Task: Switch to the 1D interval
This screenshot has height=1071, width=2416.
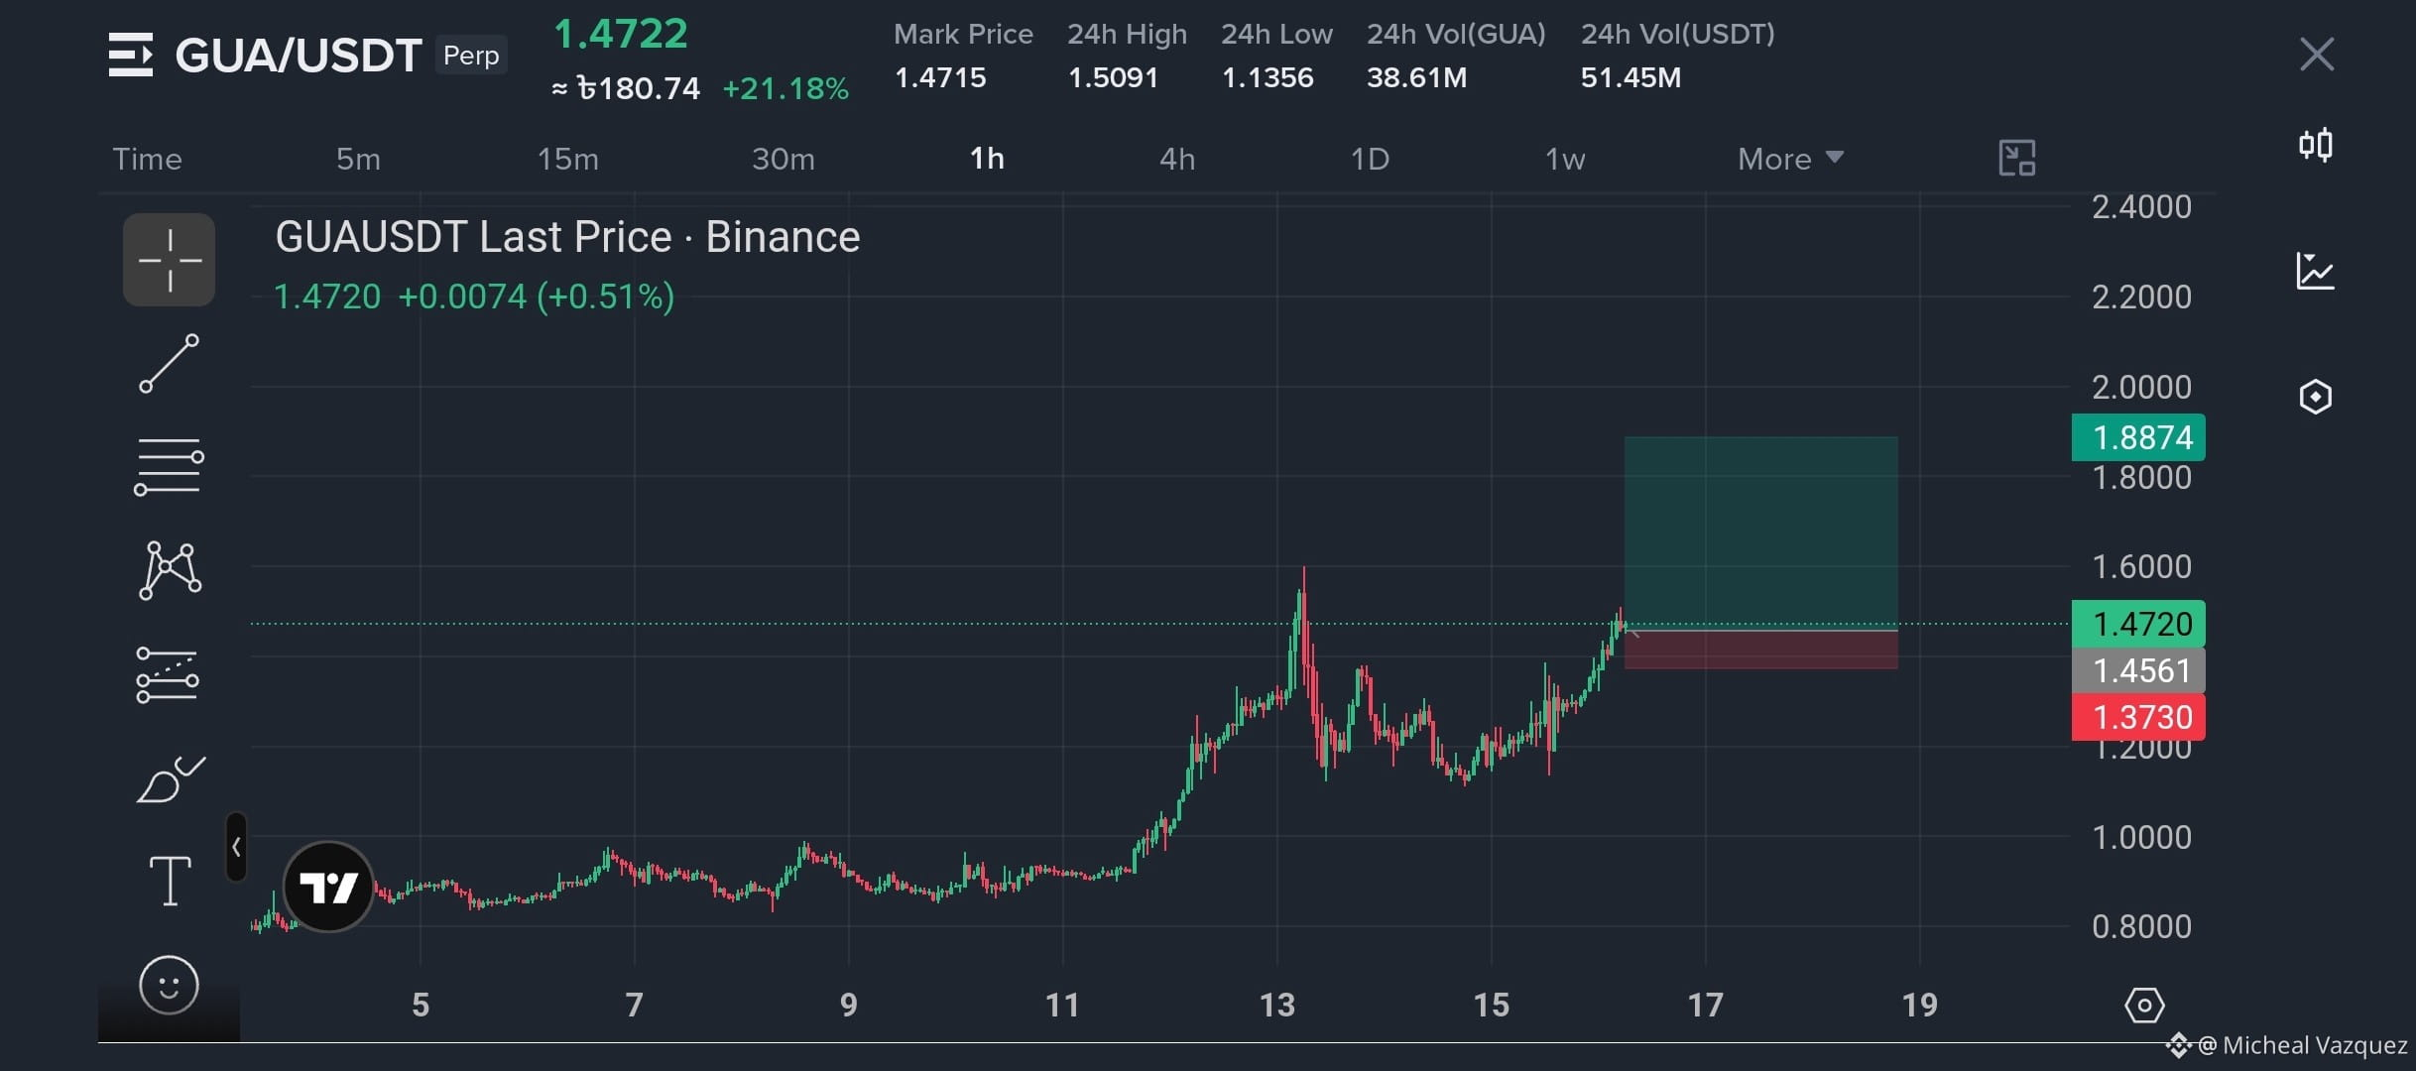Action: (1370, 159)
